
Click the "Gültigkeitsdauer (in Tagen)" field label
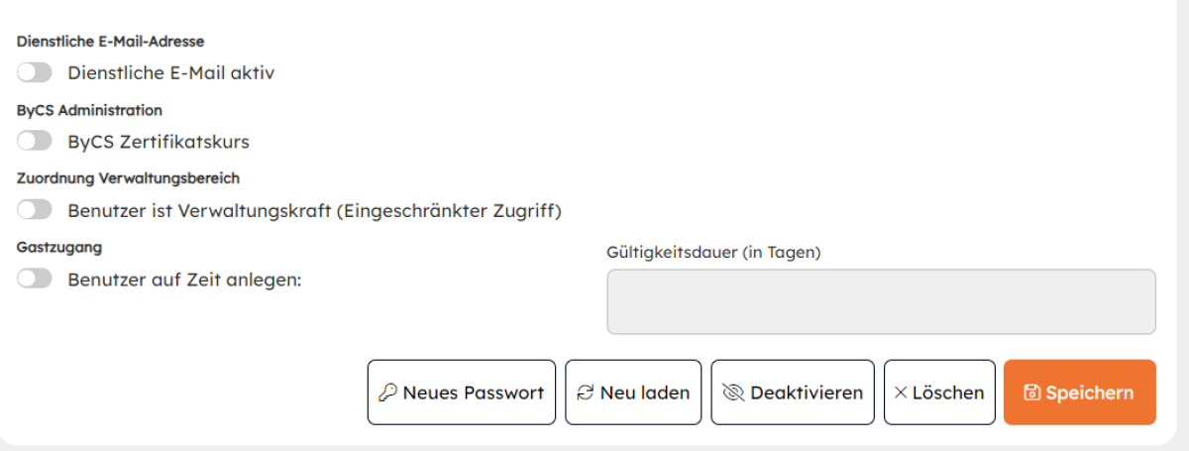click(x=713, y=253)
